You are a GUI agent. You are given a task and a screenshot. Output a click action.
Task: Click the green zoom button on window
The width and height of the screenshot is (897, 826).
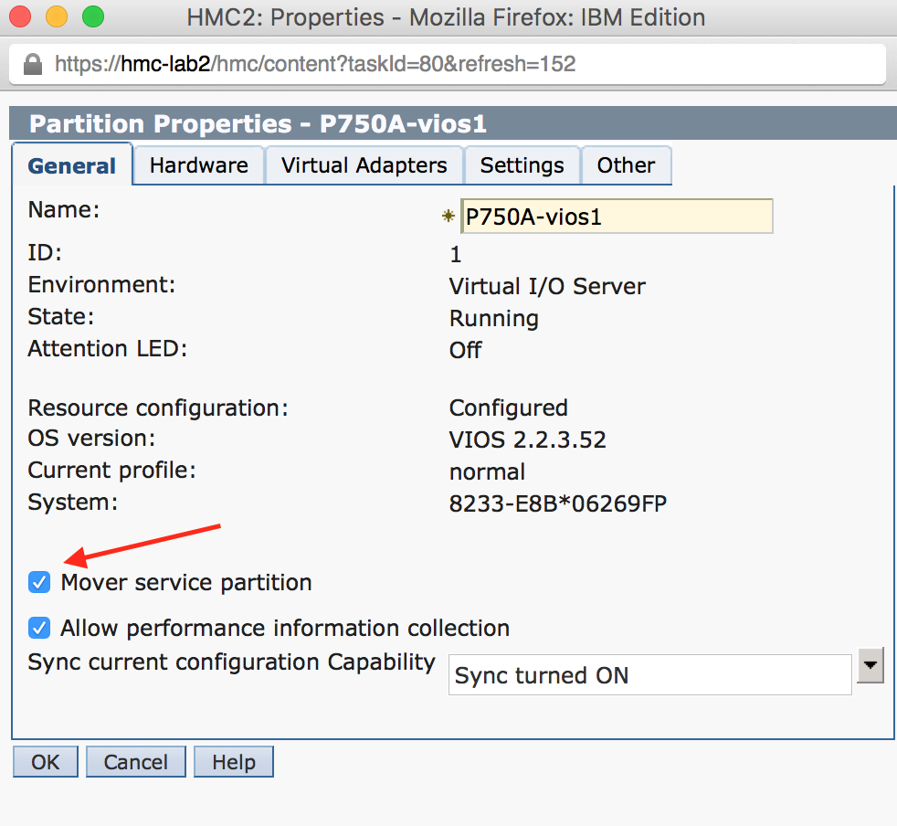[x=91, y=16]
